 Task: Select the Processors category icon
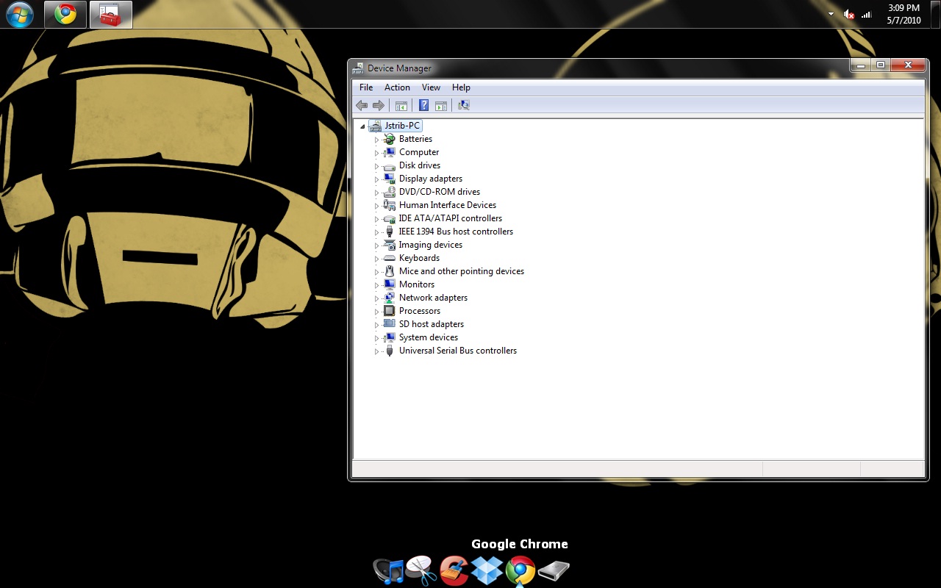tap(389, 311)
